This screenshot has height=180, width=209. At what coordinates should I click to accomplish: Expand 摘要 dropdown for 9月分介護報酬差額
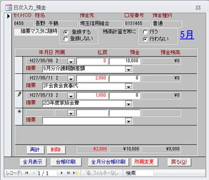click(129, 69)
